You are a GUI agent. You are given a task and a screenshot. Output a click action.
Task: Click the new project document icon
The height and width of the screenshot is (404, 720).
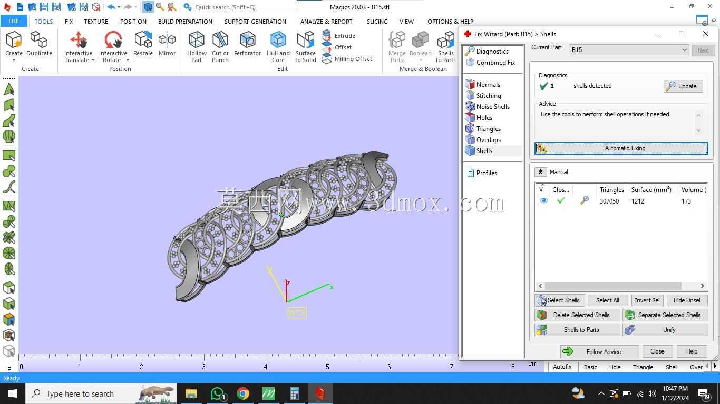pyautogui.click(x=20, y=7)
